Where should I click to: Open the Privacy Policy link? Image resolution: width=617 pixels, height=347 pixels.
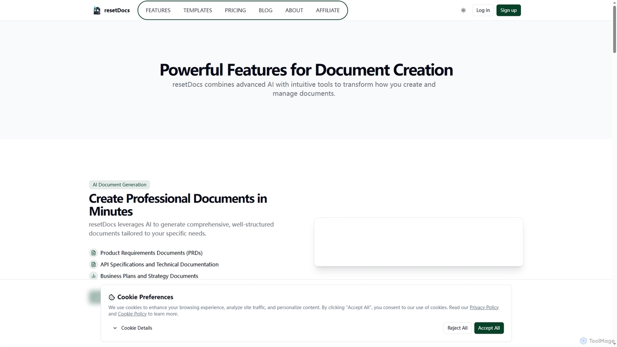pos(484,307)
